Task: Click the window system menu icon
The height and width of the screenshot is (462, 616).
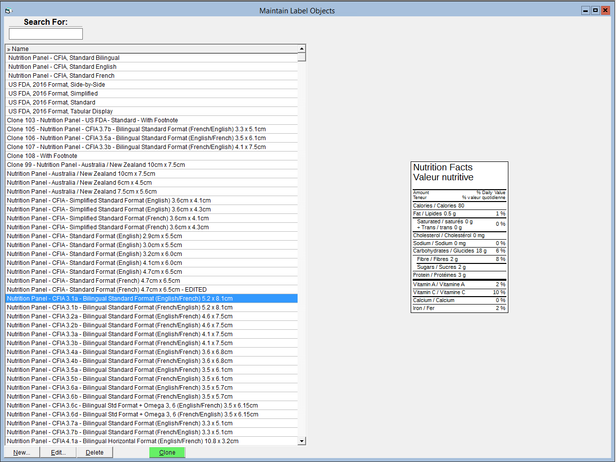Action: tap(8, 10)
